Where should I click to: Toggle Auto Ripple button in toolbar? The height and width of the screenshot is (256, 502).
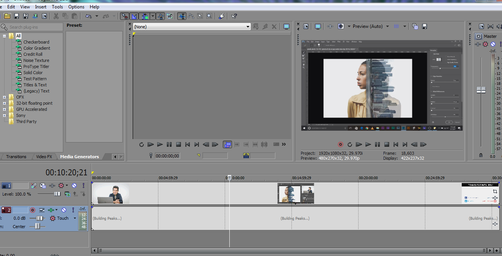tap(145, 16)
